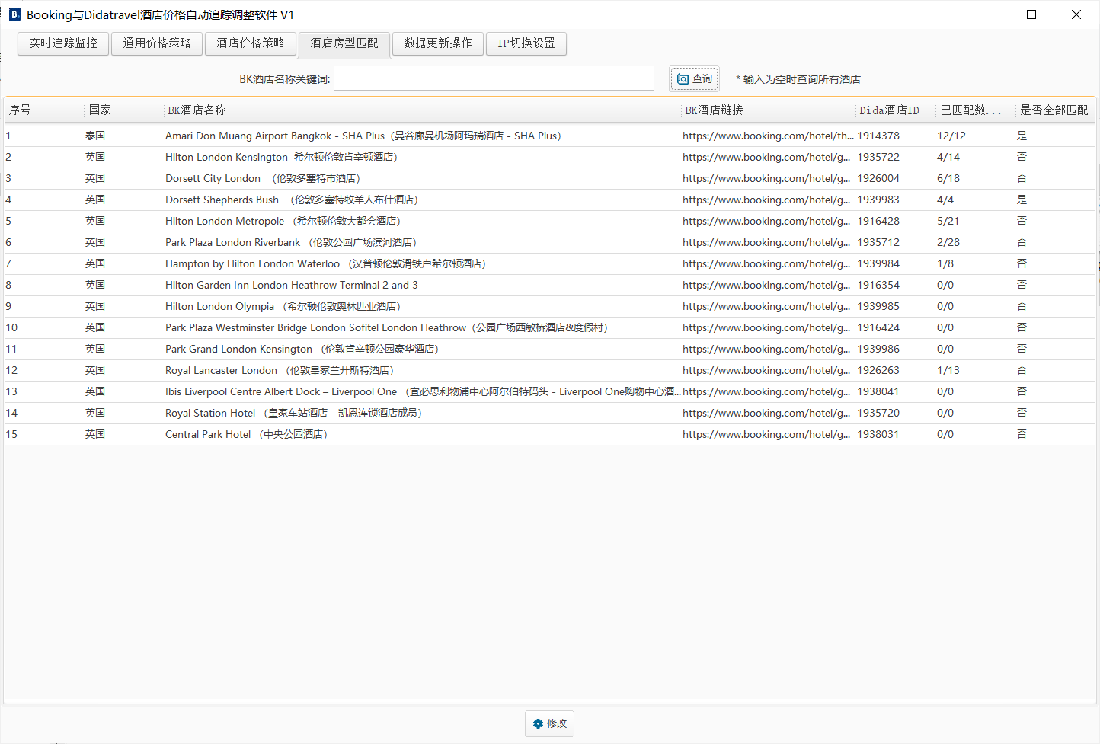Select the Amari Don Muang Airport Bangkok row
Image resolution: width=1100 pixels, height=744 pixels.
549,136
